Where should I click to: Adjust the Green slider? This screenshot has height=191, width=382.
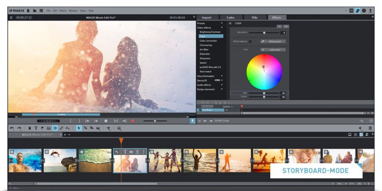(x=264, y=97)
